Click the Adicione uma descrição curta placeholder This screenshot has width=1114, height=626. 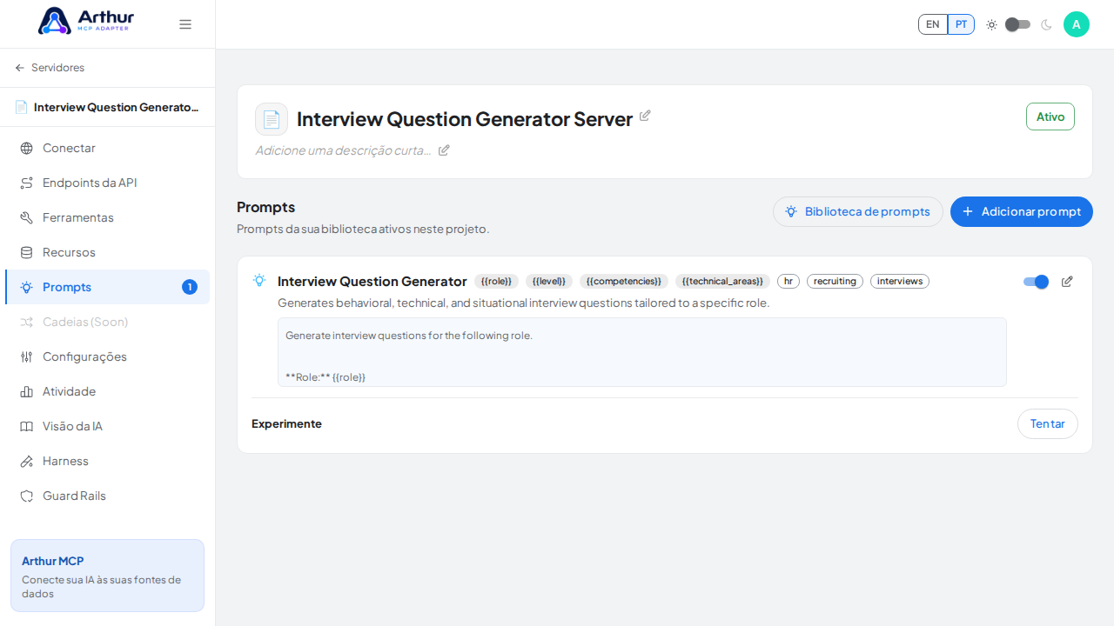pyautogui.click(x=343, y=150)
